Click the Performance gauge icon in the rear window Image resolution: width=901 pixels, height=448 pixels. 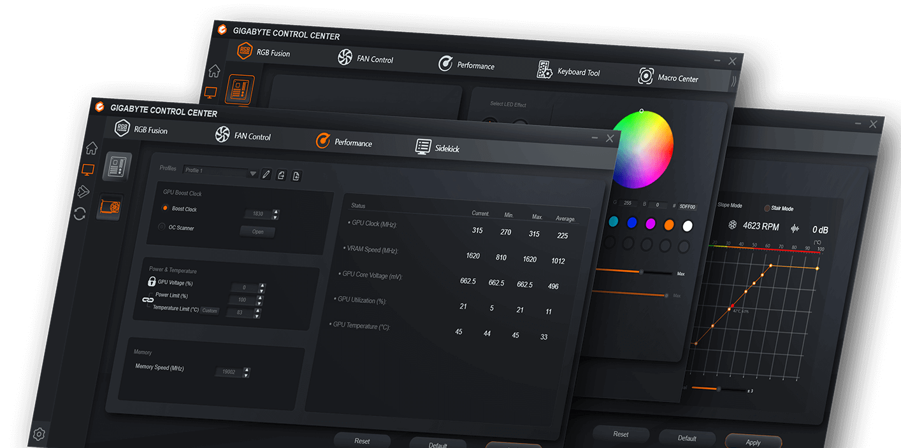(445, 64)
